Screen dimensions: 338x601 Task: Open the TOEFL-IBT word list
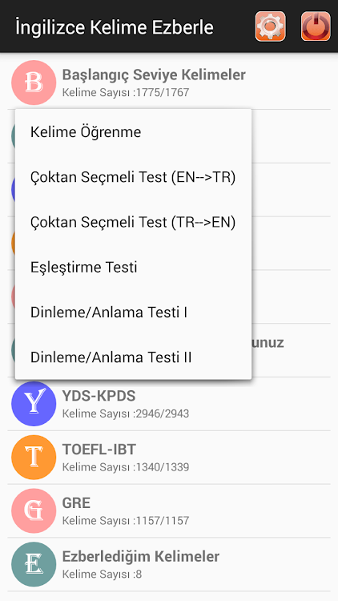click(169, 458)
